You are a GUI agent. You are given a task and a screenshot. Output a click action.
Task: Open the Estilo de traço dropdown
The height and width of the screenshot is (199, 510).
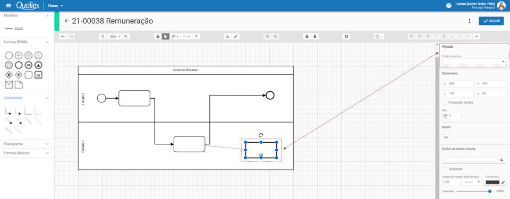click(x=472, y=183)
